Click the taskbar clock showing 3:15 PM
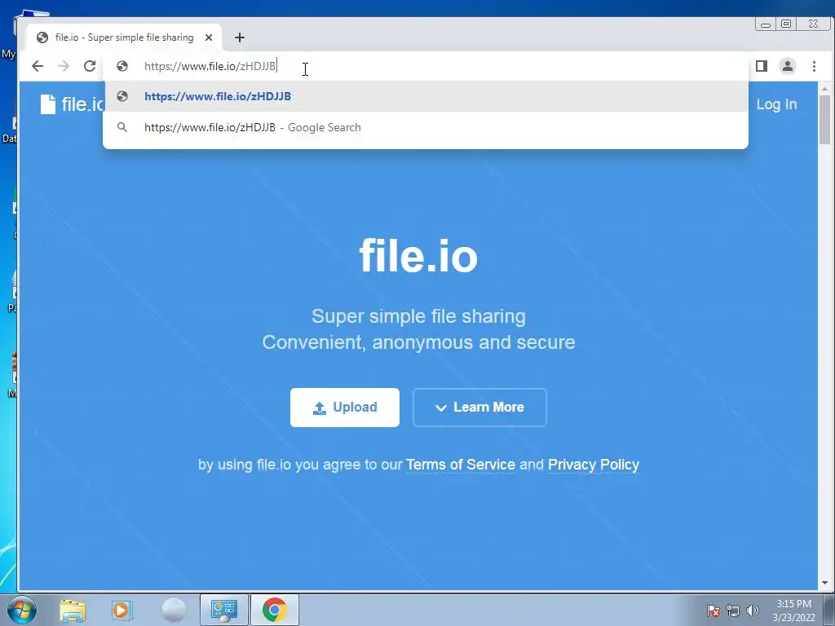This screenshot has height=626, width=835. click(x=794, y=610)
